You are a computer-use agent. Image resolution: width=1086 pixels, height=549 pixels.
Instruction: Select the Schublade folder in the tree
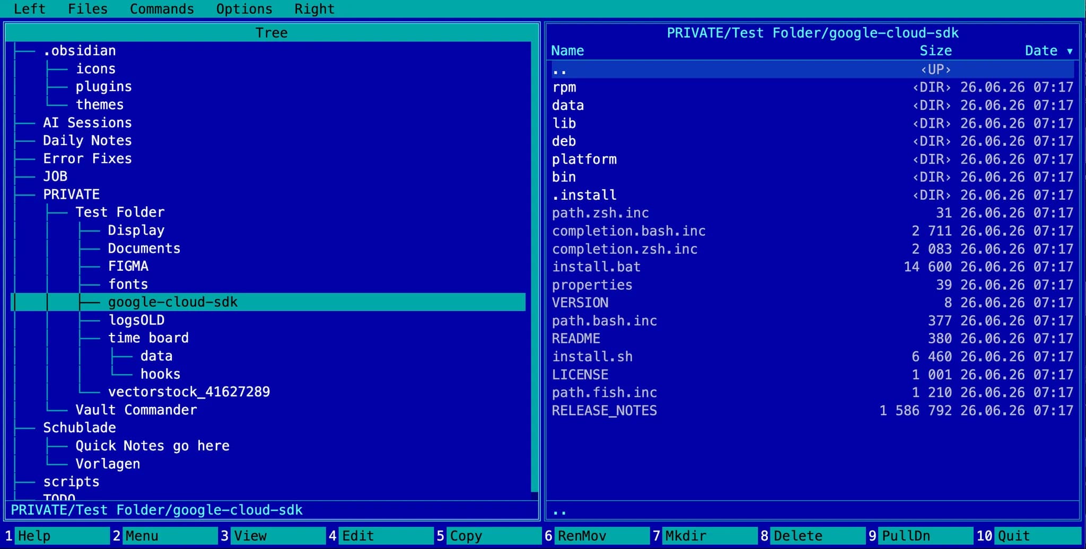[x=80, y=428]
